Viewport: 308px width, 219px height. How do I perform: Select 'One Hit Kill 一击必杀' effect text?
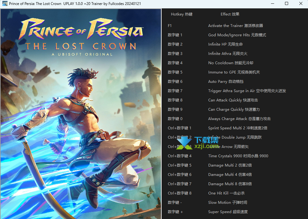[x=227, y=193]
